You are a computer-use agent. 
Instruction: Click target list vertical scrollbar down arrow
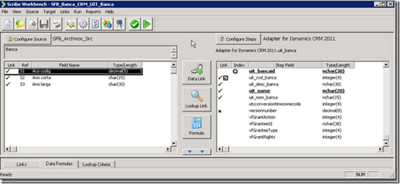(x=386, y=144)
